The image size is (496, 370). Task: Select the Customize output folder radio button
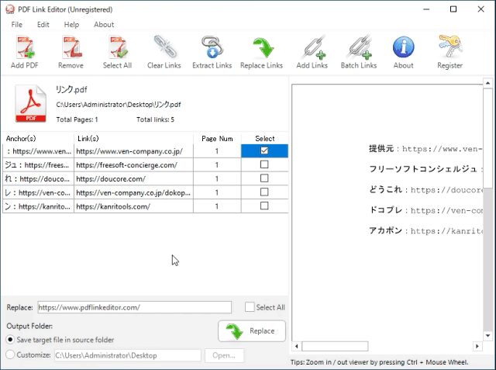pos(10,354)
